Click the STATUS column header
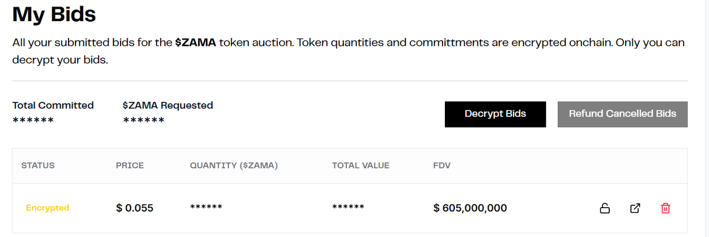This screenshot has width=709, height=237. tap(38, 166)
